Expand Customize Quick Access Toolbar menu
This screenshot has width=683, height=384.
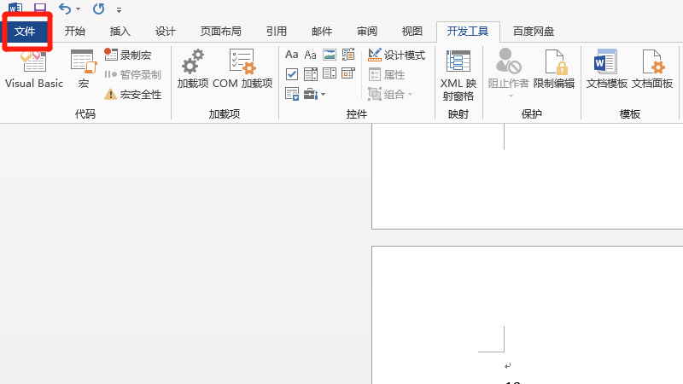119,9
